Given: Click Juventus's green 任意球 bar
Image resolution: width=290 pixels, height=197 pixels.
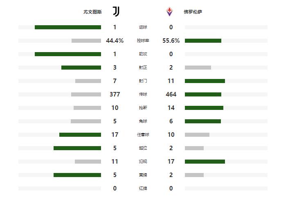Looking at the screenshot, I should coord(80,135).
